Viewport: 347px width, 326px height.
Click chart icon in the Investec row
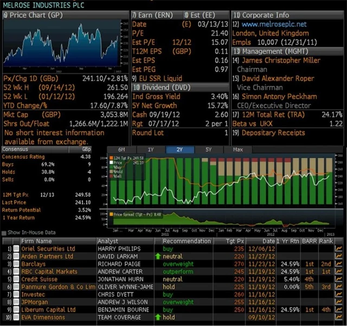pos(339,294)
